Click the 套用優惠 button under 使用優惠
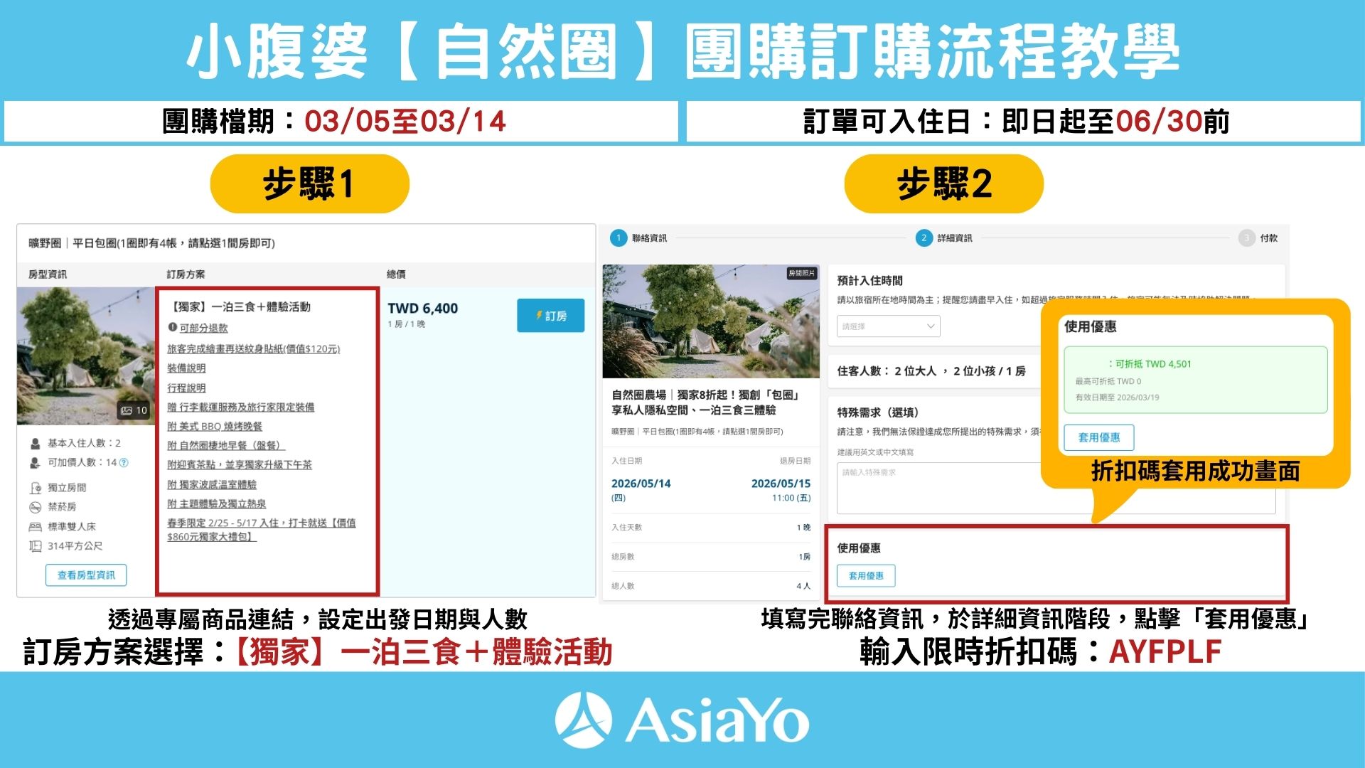1365x768 pixels. pyautogui.click(x=867, y=576)
